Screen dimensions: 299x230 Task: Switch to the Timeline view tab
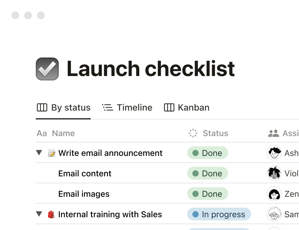[127, 108]
